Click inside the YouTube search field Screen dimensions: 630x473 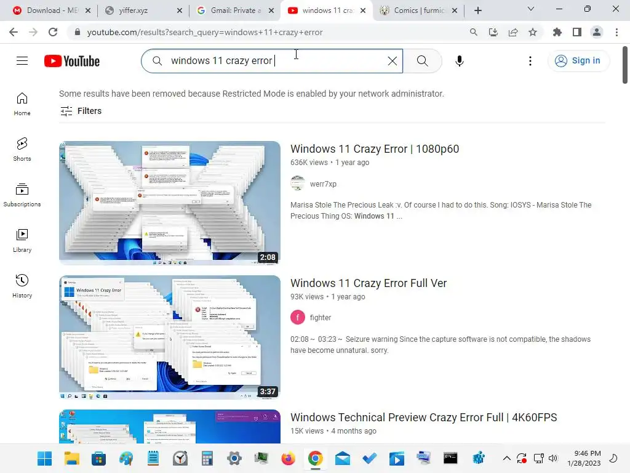271,61
